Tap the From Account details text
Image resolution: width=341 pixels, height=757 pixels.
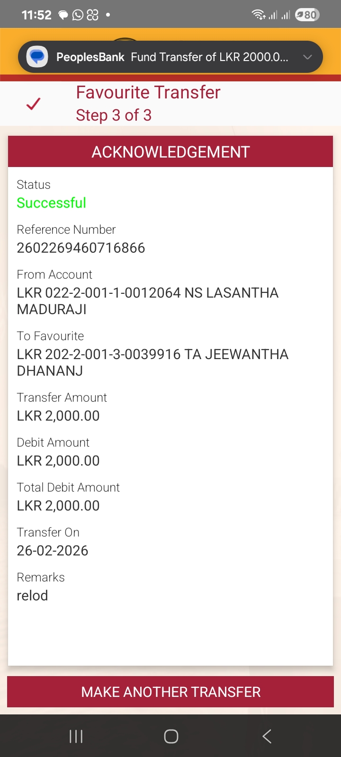(147, 301)
